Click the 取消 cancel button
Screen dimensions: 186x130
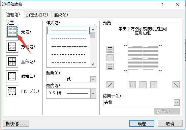tap(170, 124)
